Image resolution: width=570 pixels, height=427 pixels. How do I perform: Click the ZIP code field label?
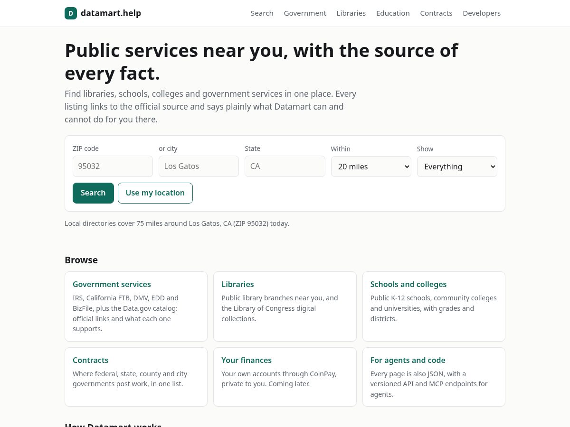coord(85,149)
